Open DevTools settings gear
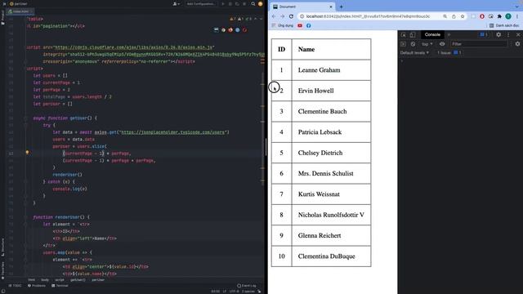 point(498,34)
